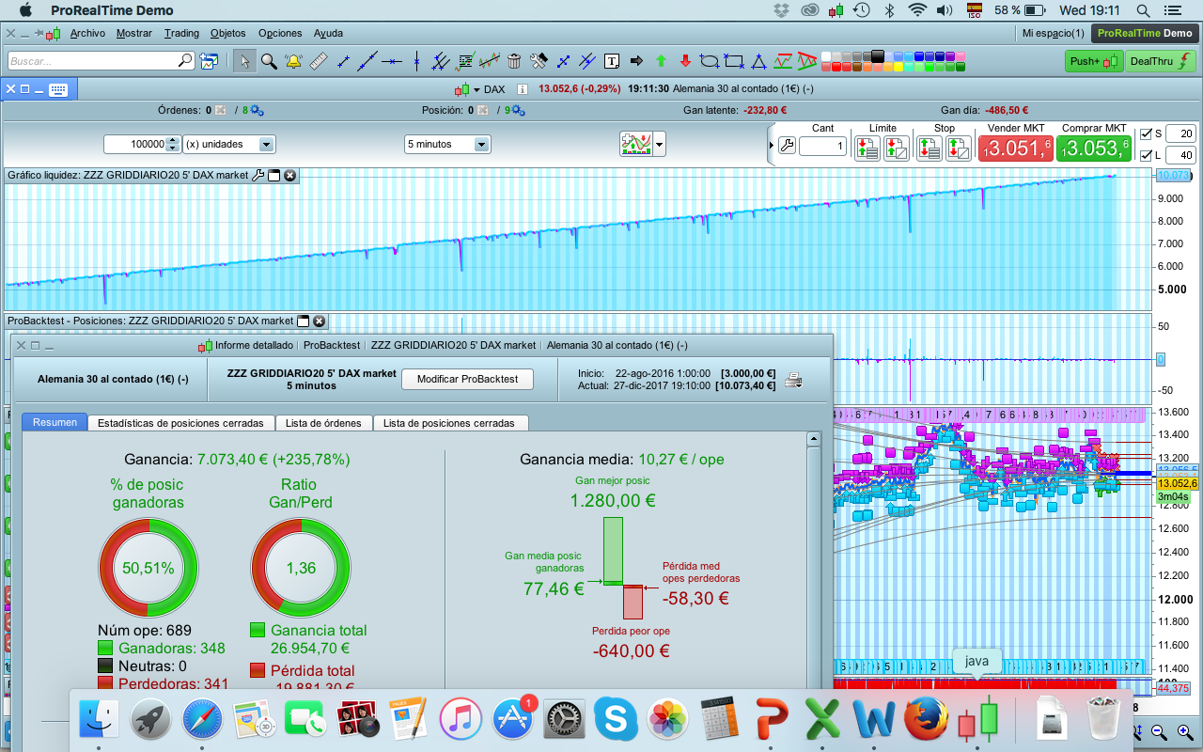Screen dimensions: 1203x752
Task: Click the printer icon in detailed report
Action: 794,380
